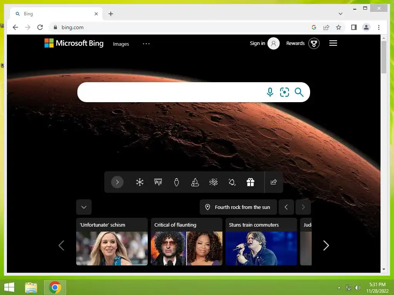This screenshot has width=394, height=295.
Task: Click the ringing bell icon
Action: tap(232, 182)
